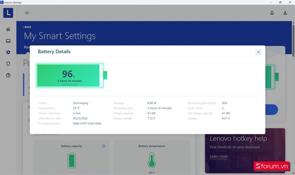
Task: Close the Battery Details dialog
Action: [x=258, y=52]
